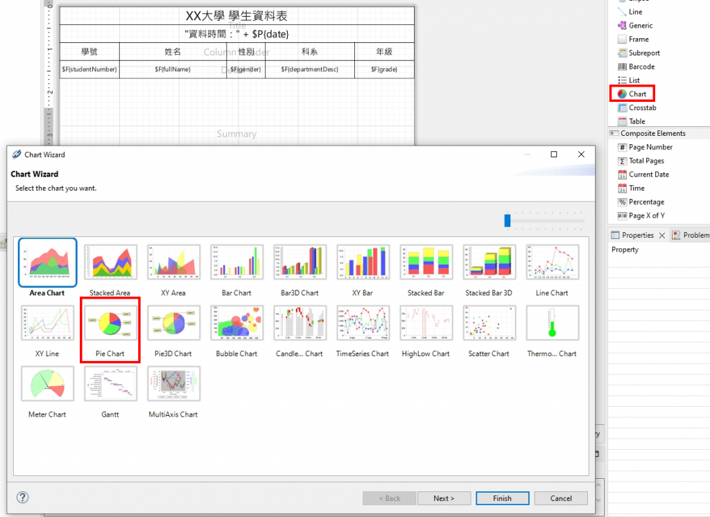Screen dimensions: 710x517
Task: Choose the Candlestick Chart icon
Action: coord(300,323)
